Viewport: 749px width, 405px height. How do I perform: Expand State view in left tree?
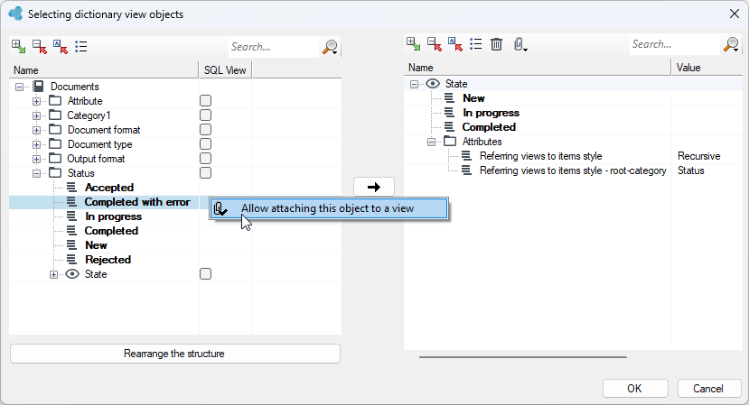53,274
